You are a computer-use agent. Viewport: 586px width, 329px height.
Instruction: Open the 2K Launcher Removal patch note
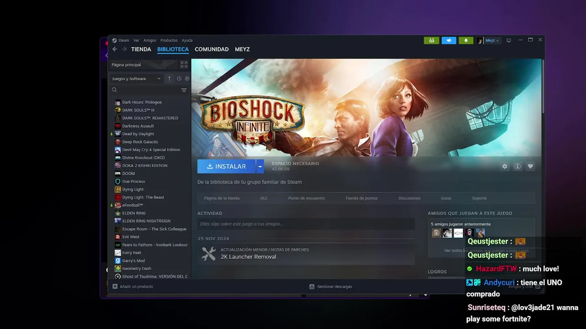click(248, 257)
